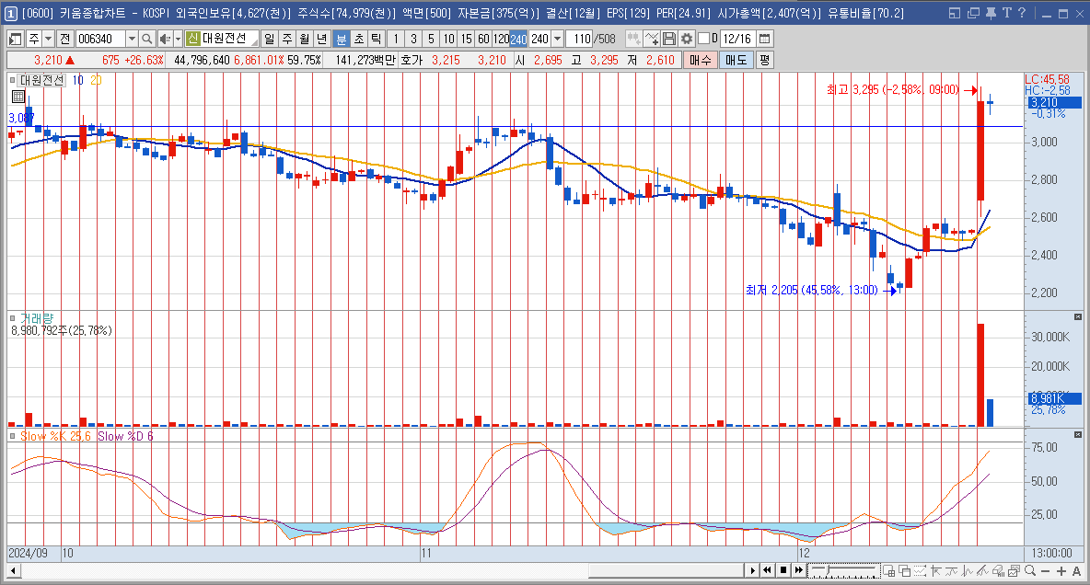Click the continuous-line chart icon before save
Image resolution: width=1090 pixels, height=585 pixels.
(652, 39)
